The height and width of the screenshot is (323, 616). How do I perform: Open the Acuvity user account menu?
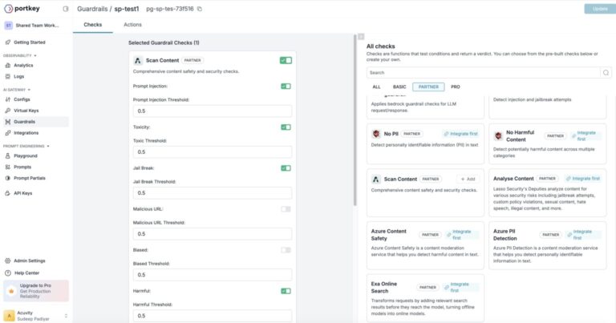36,315
